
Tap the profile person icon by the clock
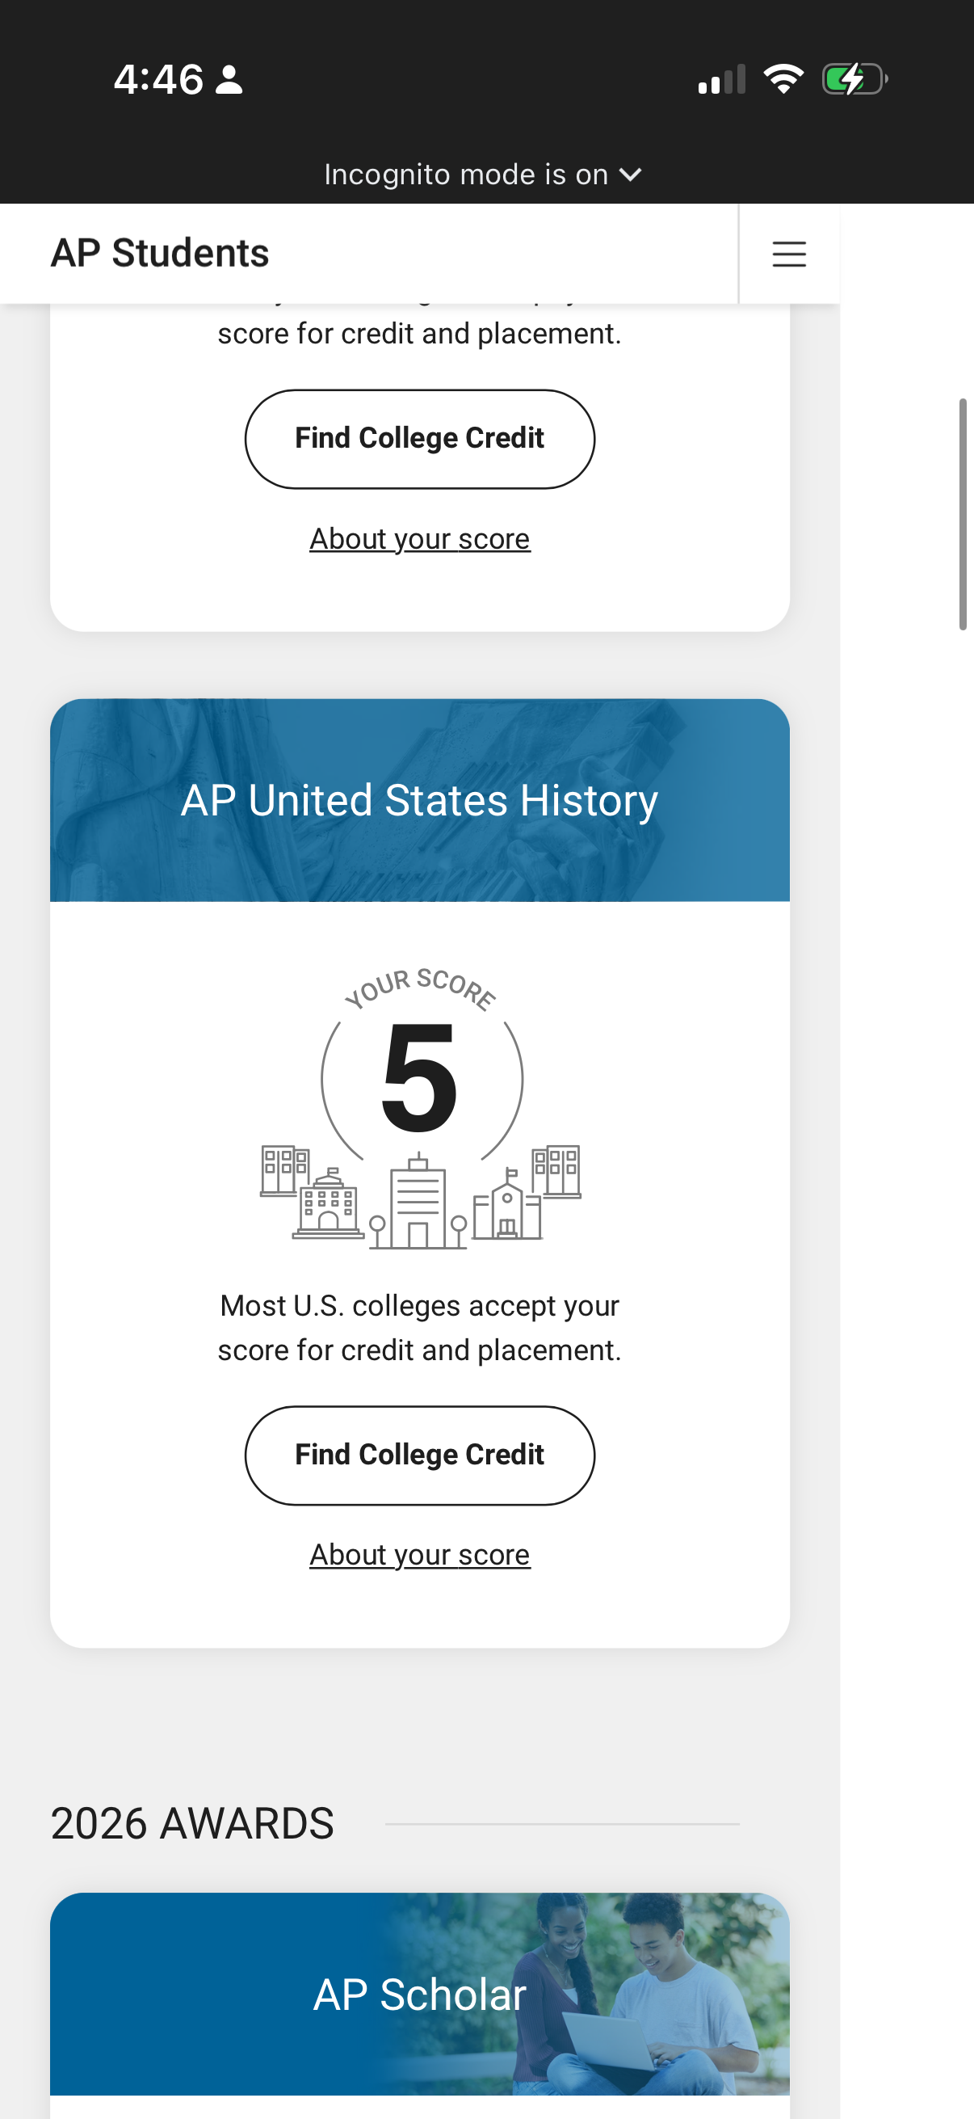pyautogui.click(x=229, y=80)
